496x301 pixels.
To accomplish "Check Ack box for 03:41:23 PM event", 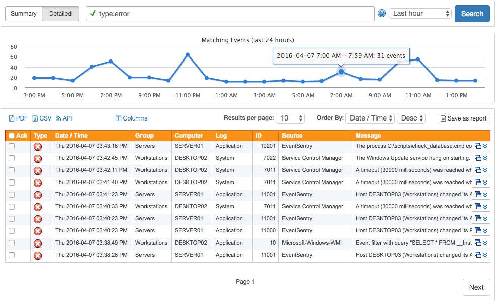I will pos(12,194).
